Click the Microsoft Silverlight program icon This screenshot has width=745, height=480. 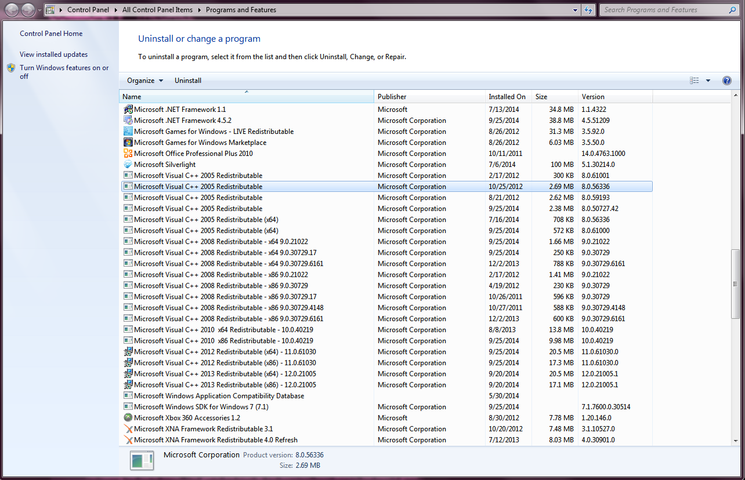click(128, 165)
